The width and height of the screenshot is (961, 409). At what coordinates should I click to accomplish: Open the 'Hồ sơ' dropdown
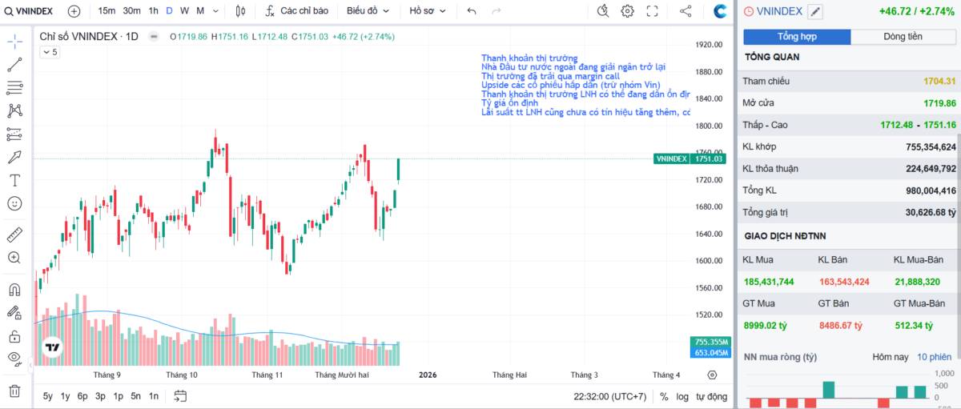pos(427,11)
